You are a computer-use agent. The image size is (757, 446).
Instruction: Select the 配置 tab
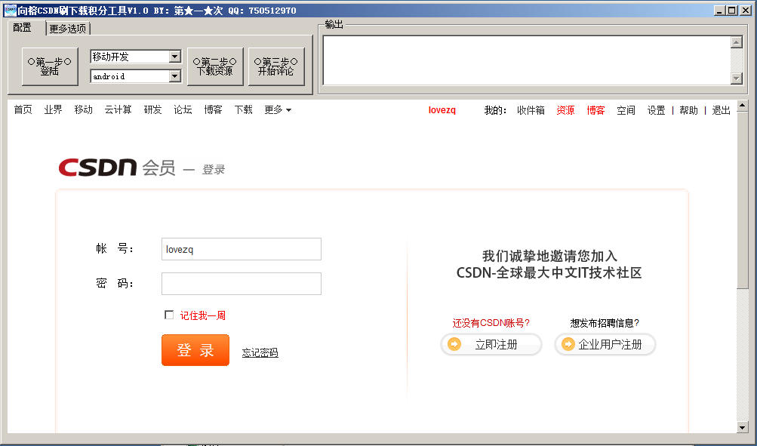(23, 28)
